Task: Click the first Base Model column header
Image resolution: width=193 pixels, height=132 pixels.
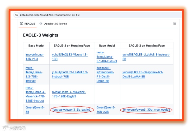Action: [36, 46]
